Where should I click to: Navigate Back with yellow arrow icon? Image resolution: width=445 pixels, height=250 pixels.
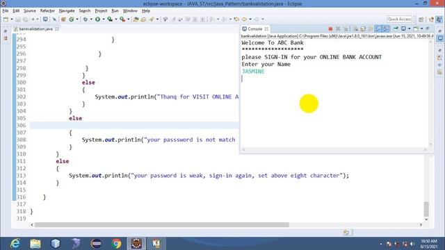point(244,19)
